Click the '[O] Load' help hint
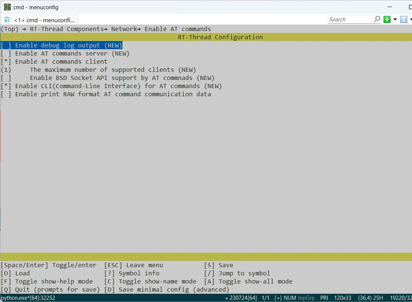This screenshot has width=412, height=302. coord(15,274)
